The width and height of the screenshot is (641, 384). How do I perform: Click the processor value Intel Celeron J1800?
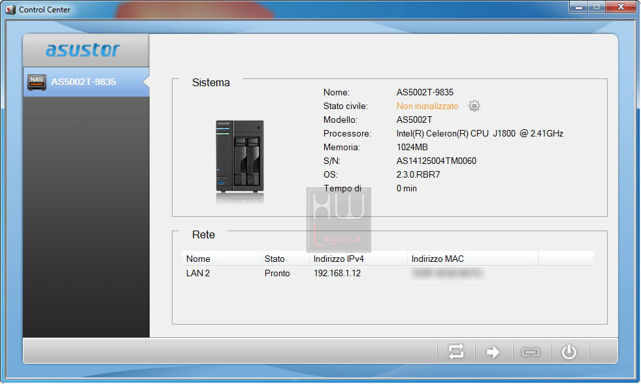tap(480, 134)
